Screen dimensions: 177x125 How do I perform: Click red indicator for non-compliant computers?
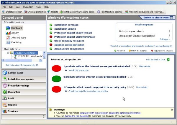(x=56, y=89)
